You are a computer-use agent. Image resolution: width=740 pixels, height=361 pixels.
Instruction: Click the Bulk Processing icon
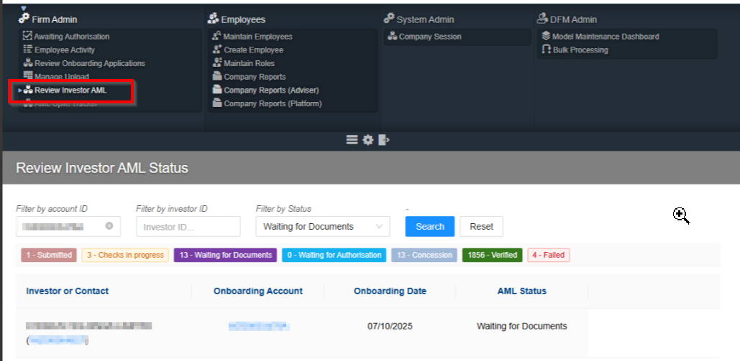point(546,49)
